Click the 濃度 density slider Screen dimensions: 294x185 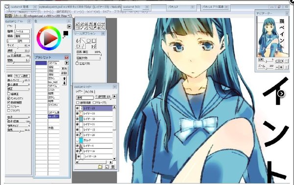[18, 53]
